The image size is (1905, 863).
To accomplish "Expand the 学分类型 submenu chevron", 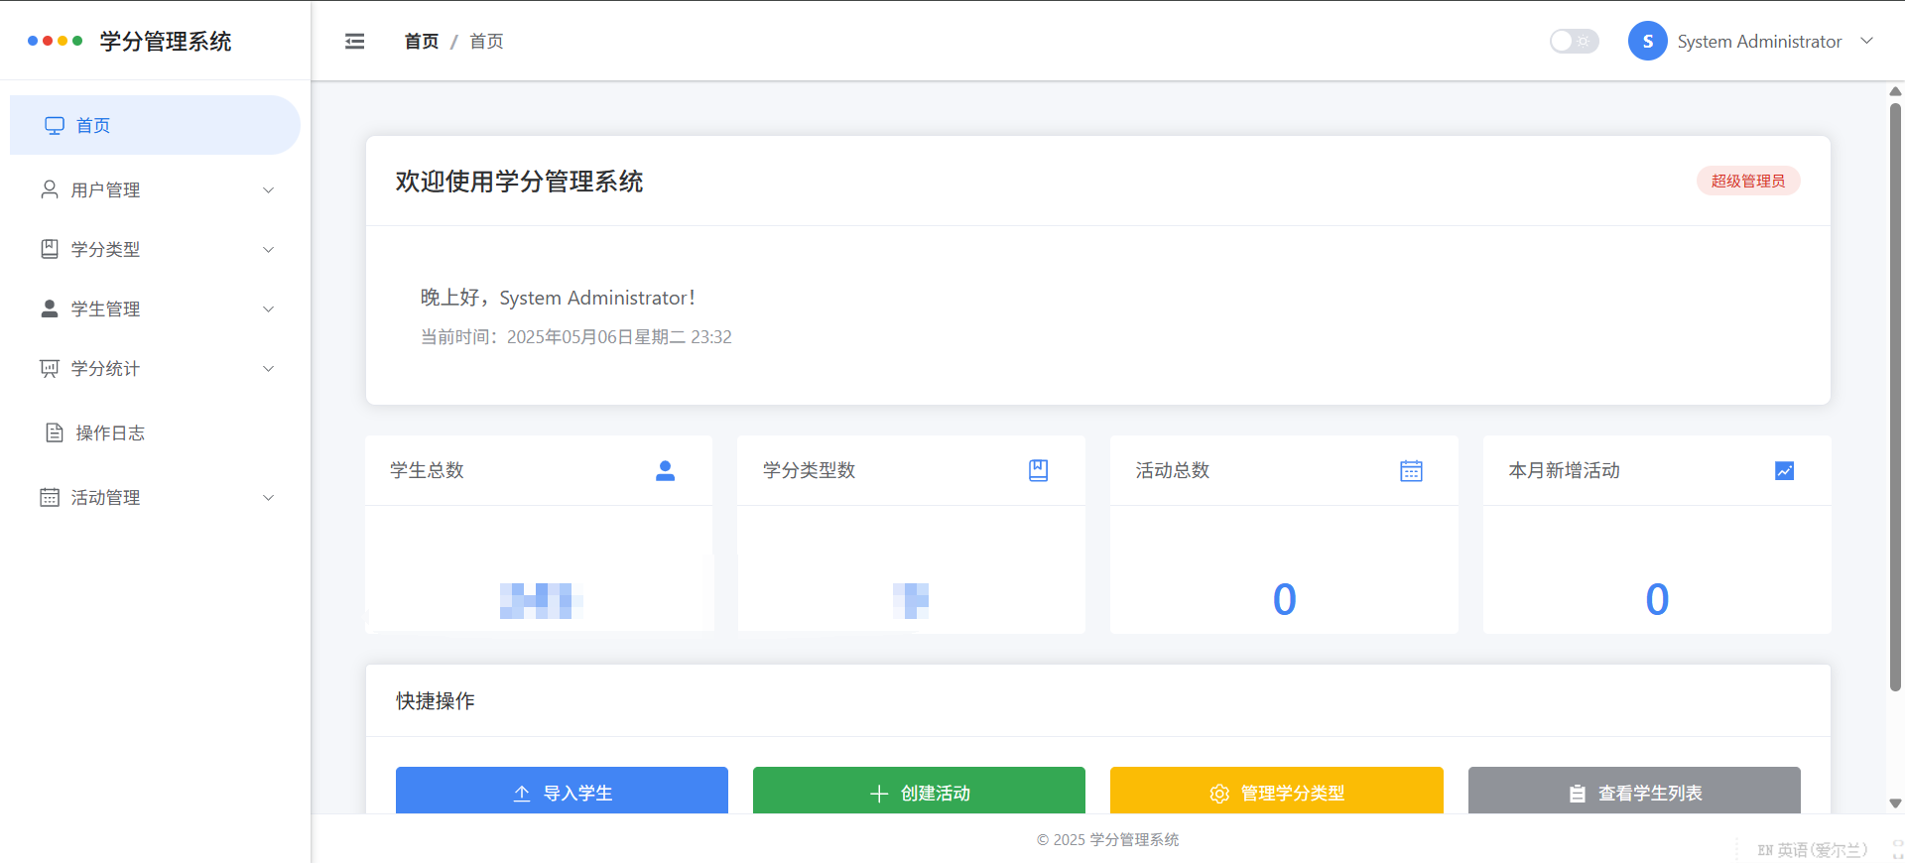I will point(268,249).
